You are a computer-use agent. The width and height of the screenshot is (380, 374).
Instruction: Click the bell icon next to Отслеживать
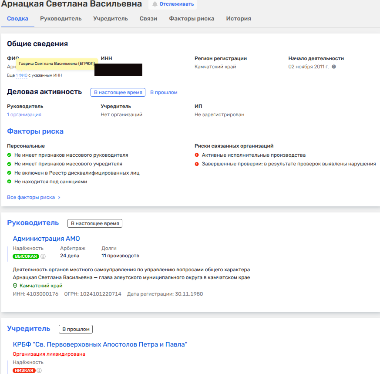(155, 4)
